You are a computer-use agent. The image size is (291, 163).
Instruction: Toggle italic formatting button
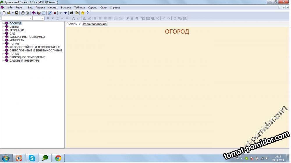pos(52,18)
